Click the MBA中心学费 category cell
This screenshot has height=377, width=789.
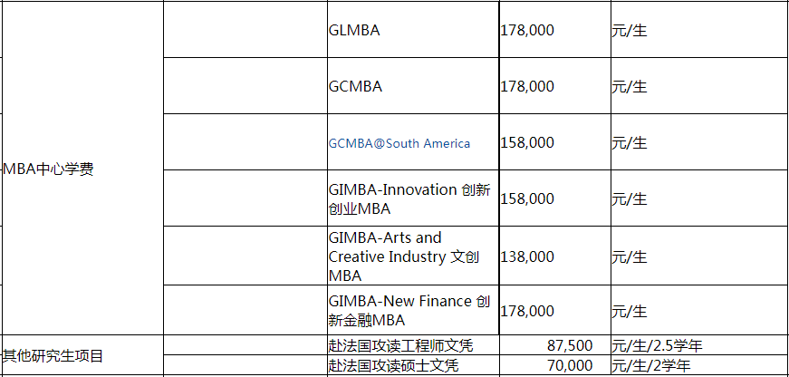point(83,169)
